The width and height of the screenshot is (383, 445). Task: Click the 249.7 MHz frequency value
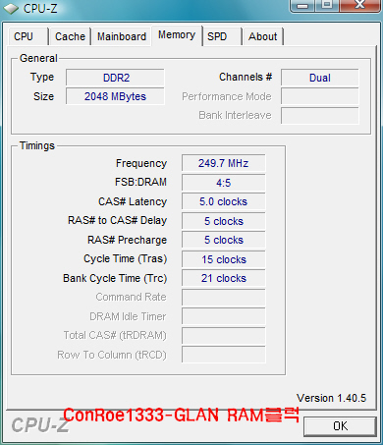224,163
